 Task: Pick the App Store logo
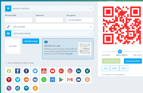click(53, 80)
